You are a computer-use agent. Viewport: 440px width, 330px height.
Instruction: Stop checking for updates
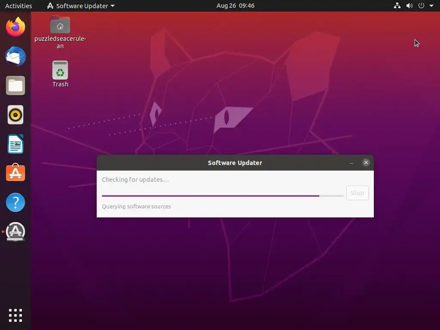(357, 193)
